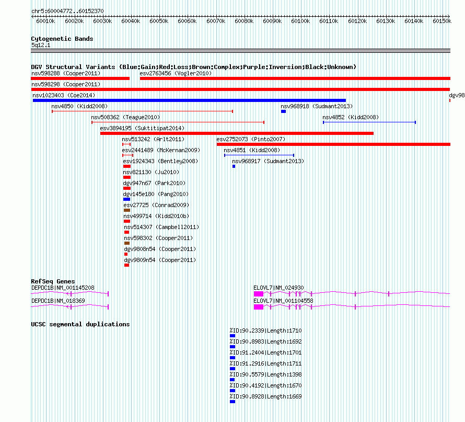Click nsv514307 (Campbell2011) label
Viewport: 465px width, 422px height.
[161, 227]
